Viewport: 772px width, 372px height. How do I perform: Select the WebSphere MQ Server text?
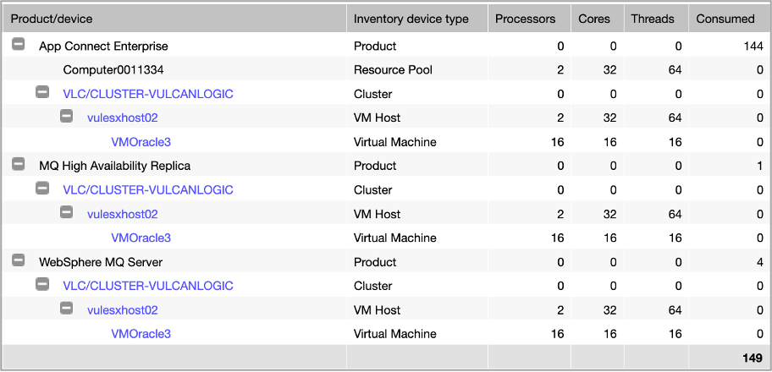pos(101,262)
